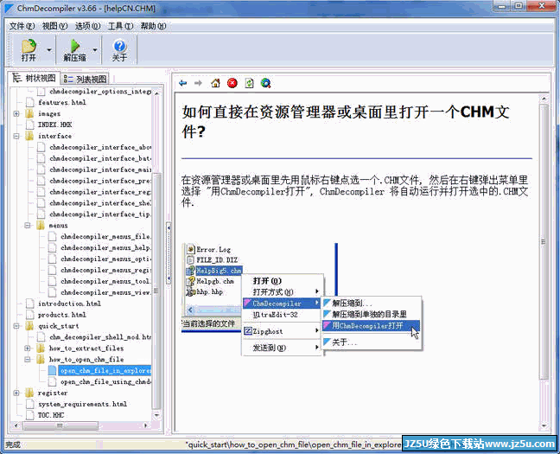Screen dimensions: 560x454
Task: Select chmdecompiler_menus_regi item
Action: [x=105, y=271]
